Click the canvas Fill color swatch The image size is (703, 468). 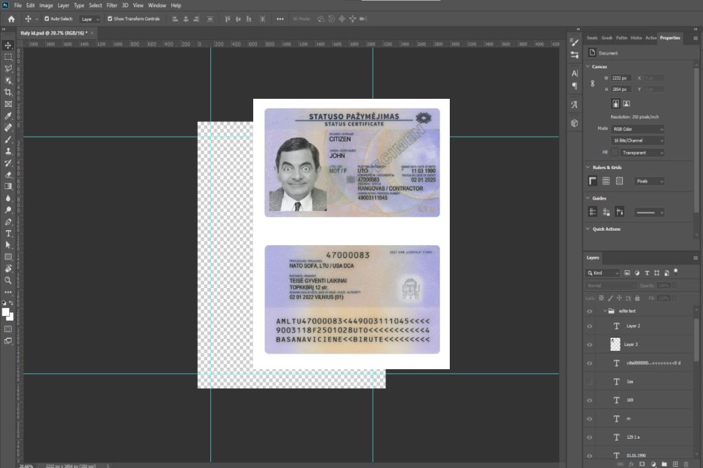point(614,153)
